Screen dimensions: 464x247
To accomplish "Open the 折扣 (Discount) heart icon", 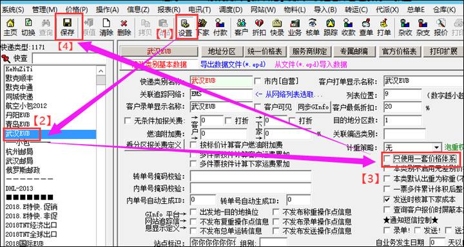I will [x=259, y=27].
